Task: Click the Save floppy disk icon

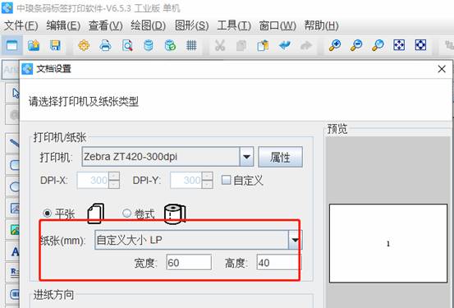Action: coord(55,45)
